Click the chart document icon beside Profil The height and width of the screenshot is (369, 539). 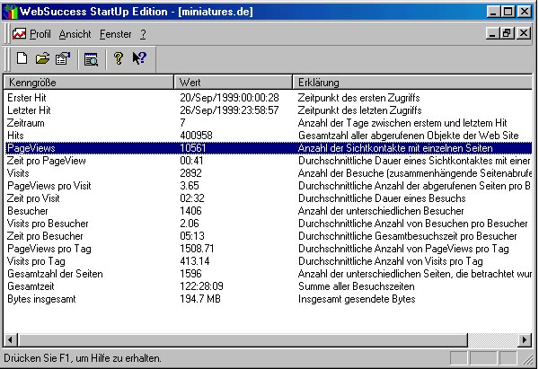pos(19,34)
